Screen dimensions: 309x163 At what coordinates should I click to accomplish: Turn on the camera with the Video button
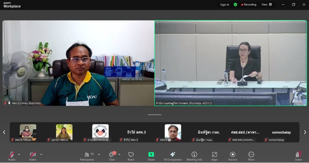[x=33, y=156]
